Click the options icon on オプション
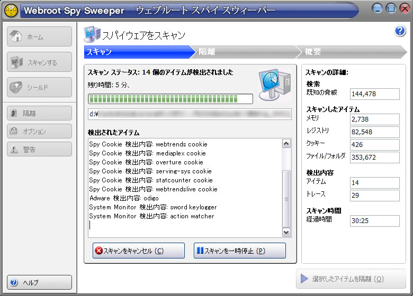The width and height of the screenshot is (413, 296). [14, 131]
